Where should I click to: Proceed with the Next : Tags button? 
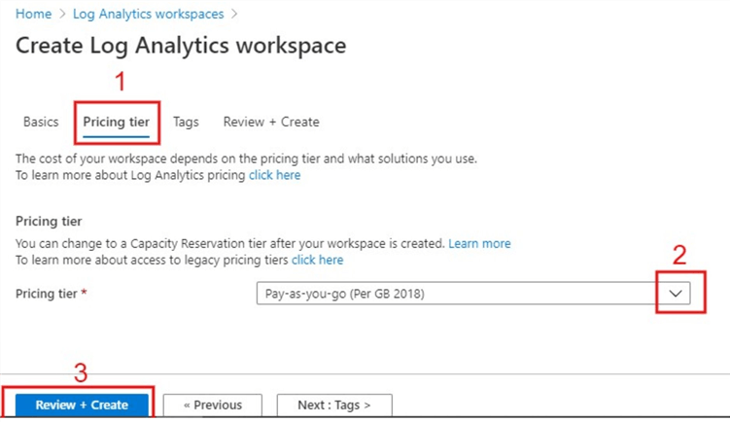point(334,404)
